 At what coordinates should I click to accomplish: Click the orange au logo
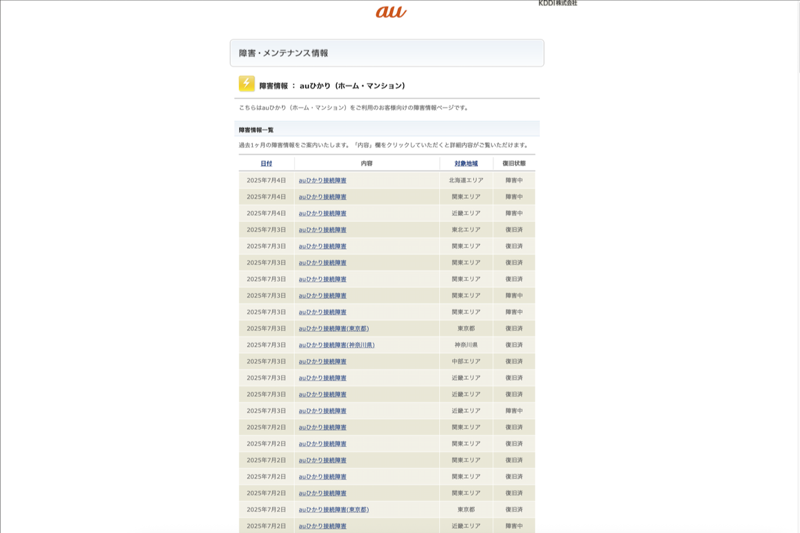391,11
